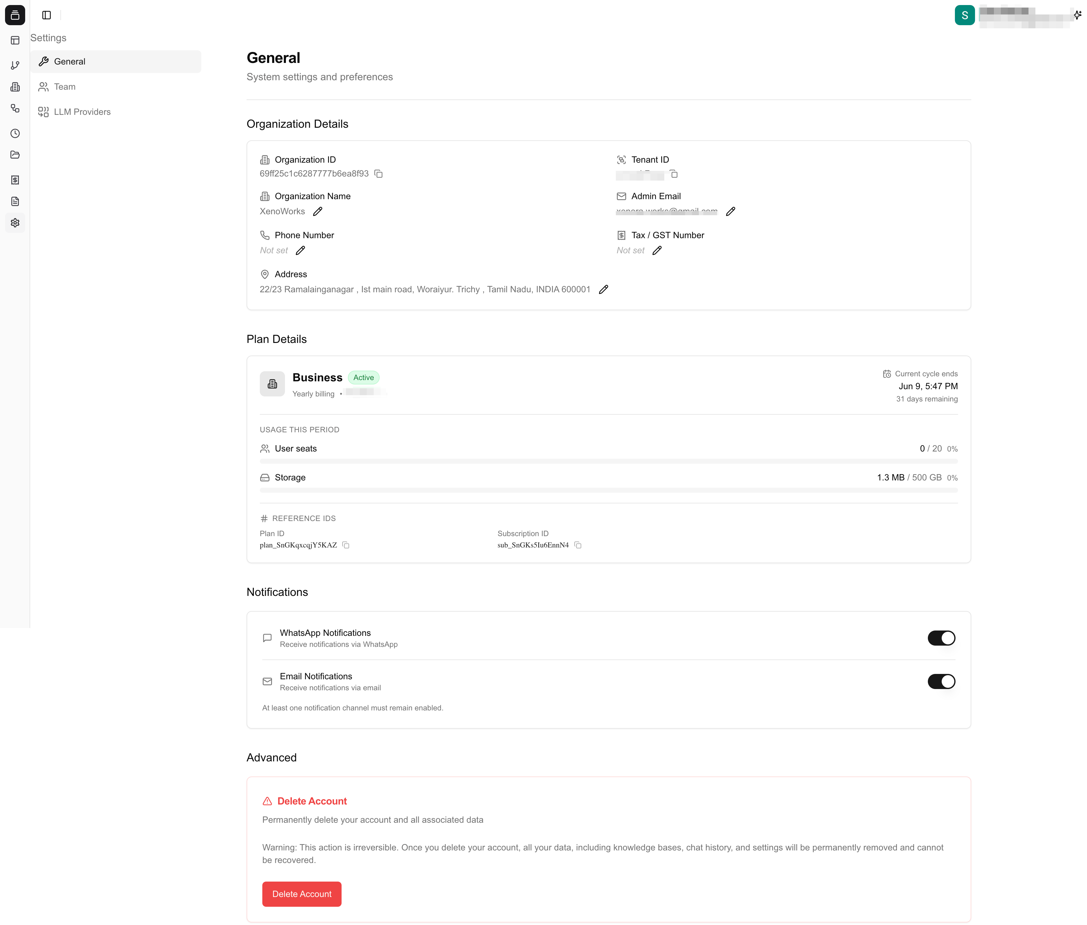This screenshot has width=1087, height=925.
Task: Open the git-branch icon in the sidebar
Action: [15, 65]
